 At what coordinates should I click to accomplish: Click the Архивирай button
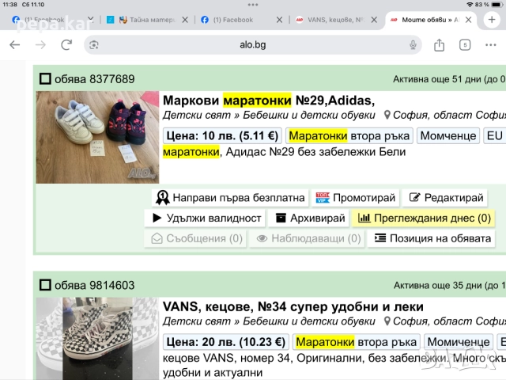tap(310, 218)
